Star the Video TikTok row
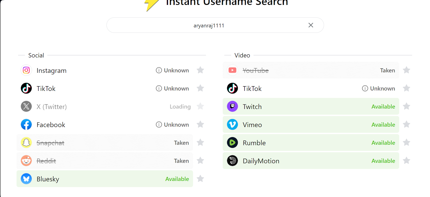Image resolution: width=430 pixels, height=197 pixels. tap(406, 88)
